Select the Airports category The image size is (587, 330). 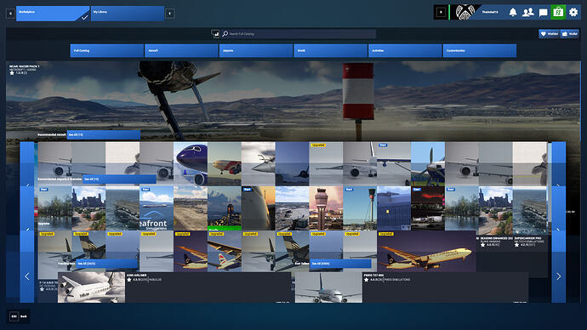256,50
